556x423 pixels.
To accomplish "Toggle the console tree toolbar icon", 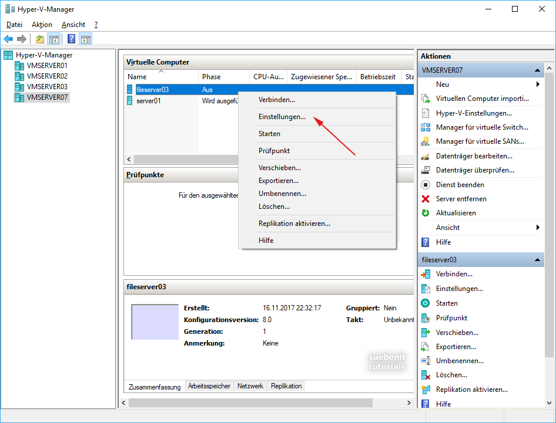I will click(54, 39).
